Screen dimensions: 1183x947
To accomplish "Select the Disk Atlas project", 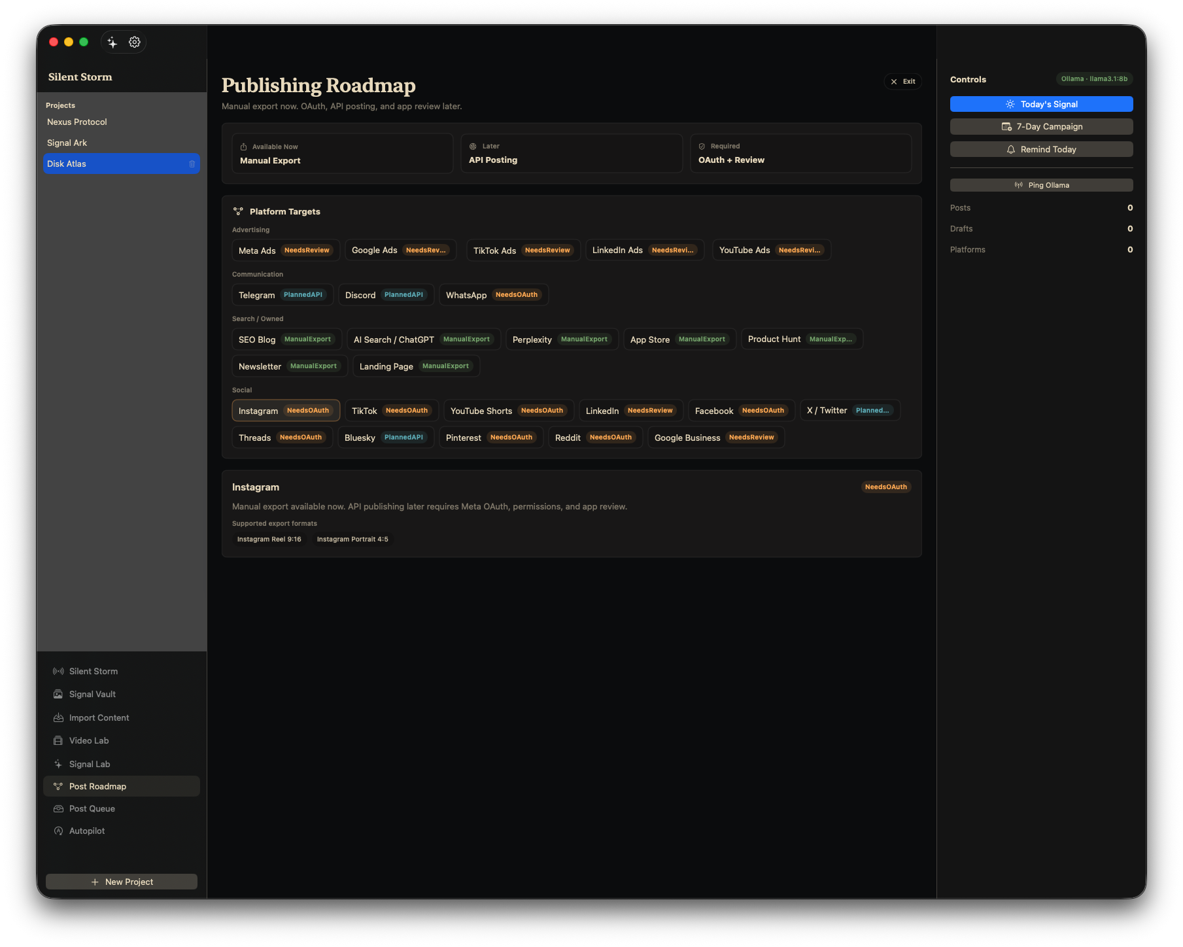I will tap(122, 164).
